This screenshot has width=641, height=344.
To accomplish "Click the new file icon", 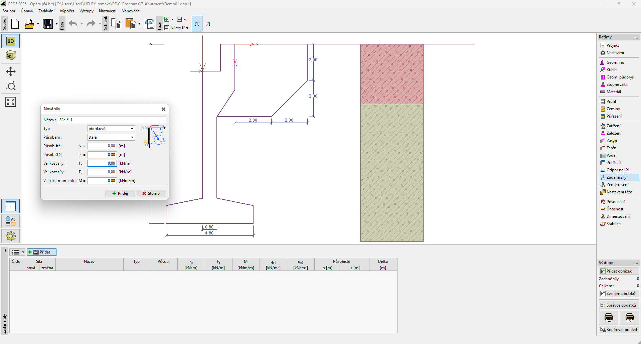I will [x=15, y=24].
